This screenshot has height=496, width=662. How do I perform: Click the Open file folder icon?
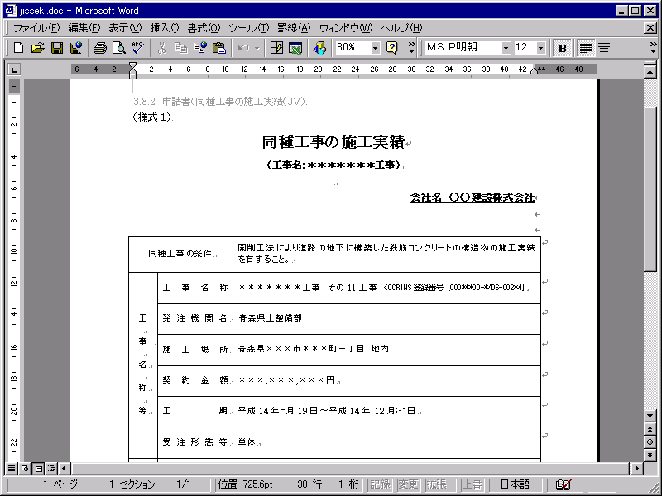pos(37,48)
